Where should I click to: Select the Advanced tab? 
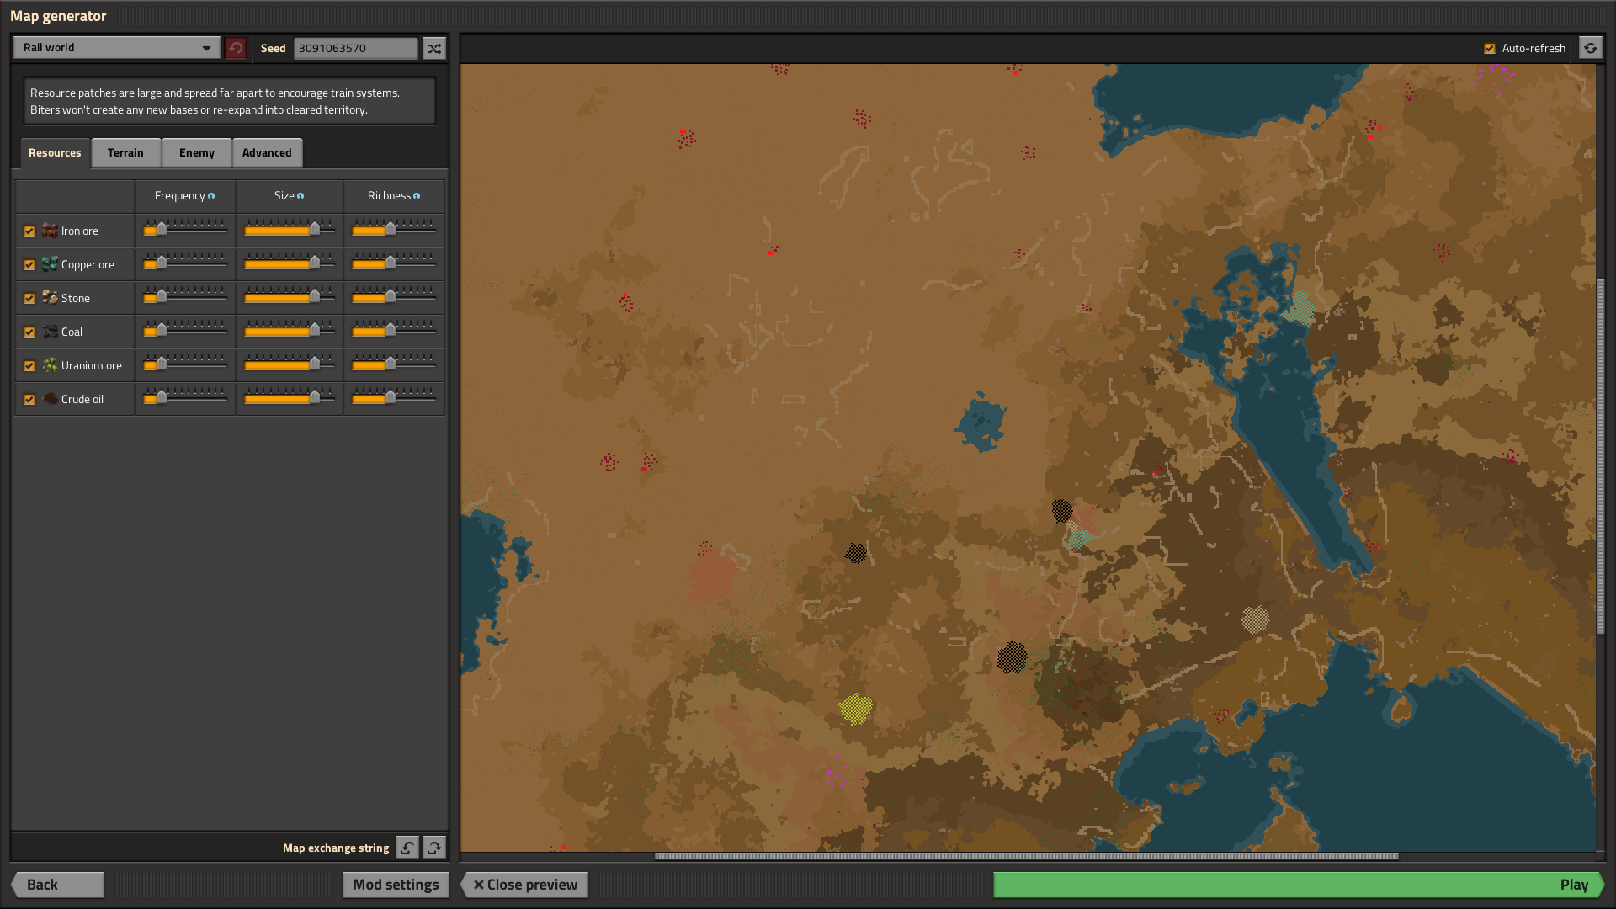click(x=267, y=153)
